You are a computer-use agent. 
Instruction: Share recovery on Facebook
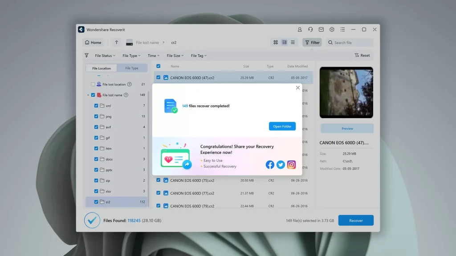[270, 164]
